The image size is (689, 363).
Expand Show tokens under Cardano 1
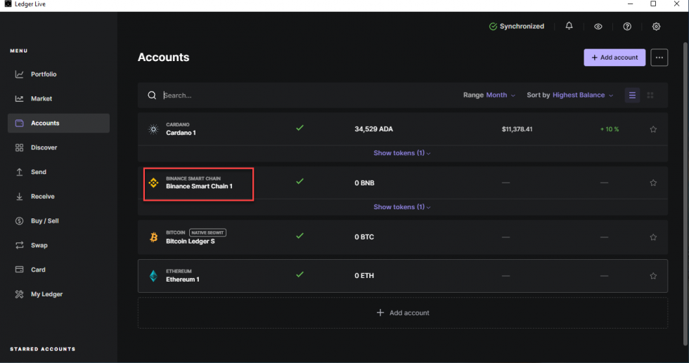[x=401, y=153]
